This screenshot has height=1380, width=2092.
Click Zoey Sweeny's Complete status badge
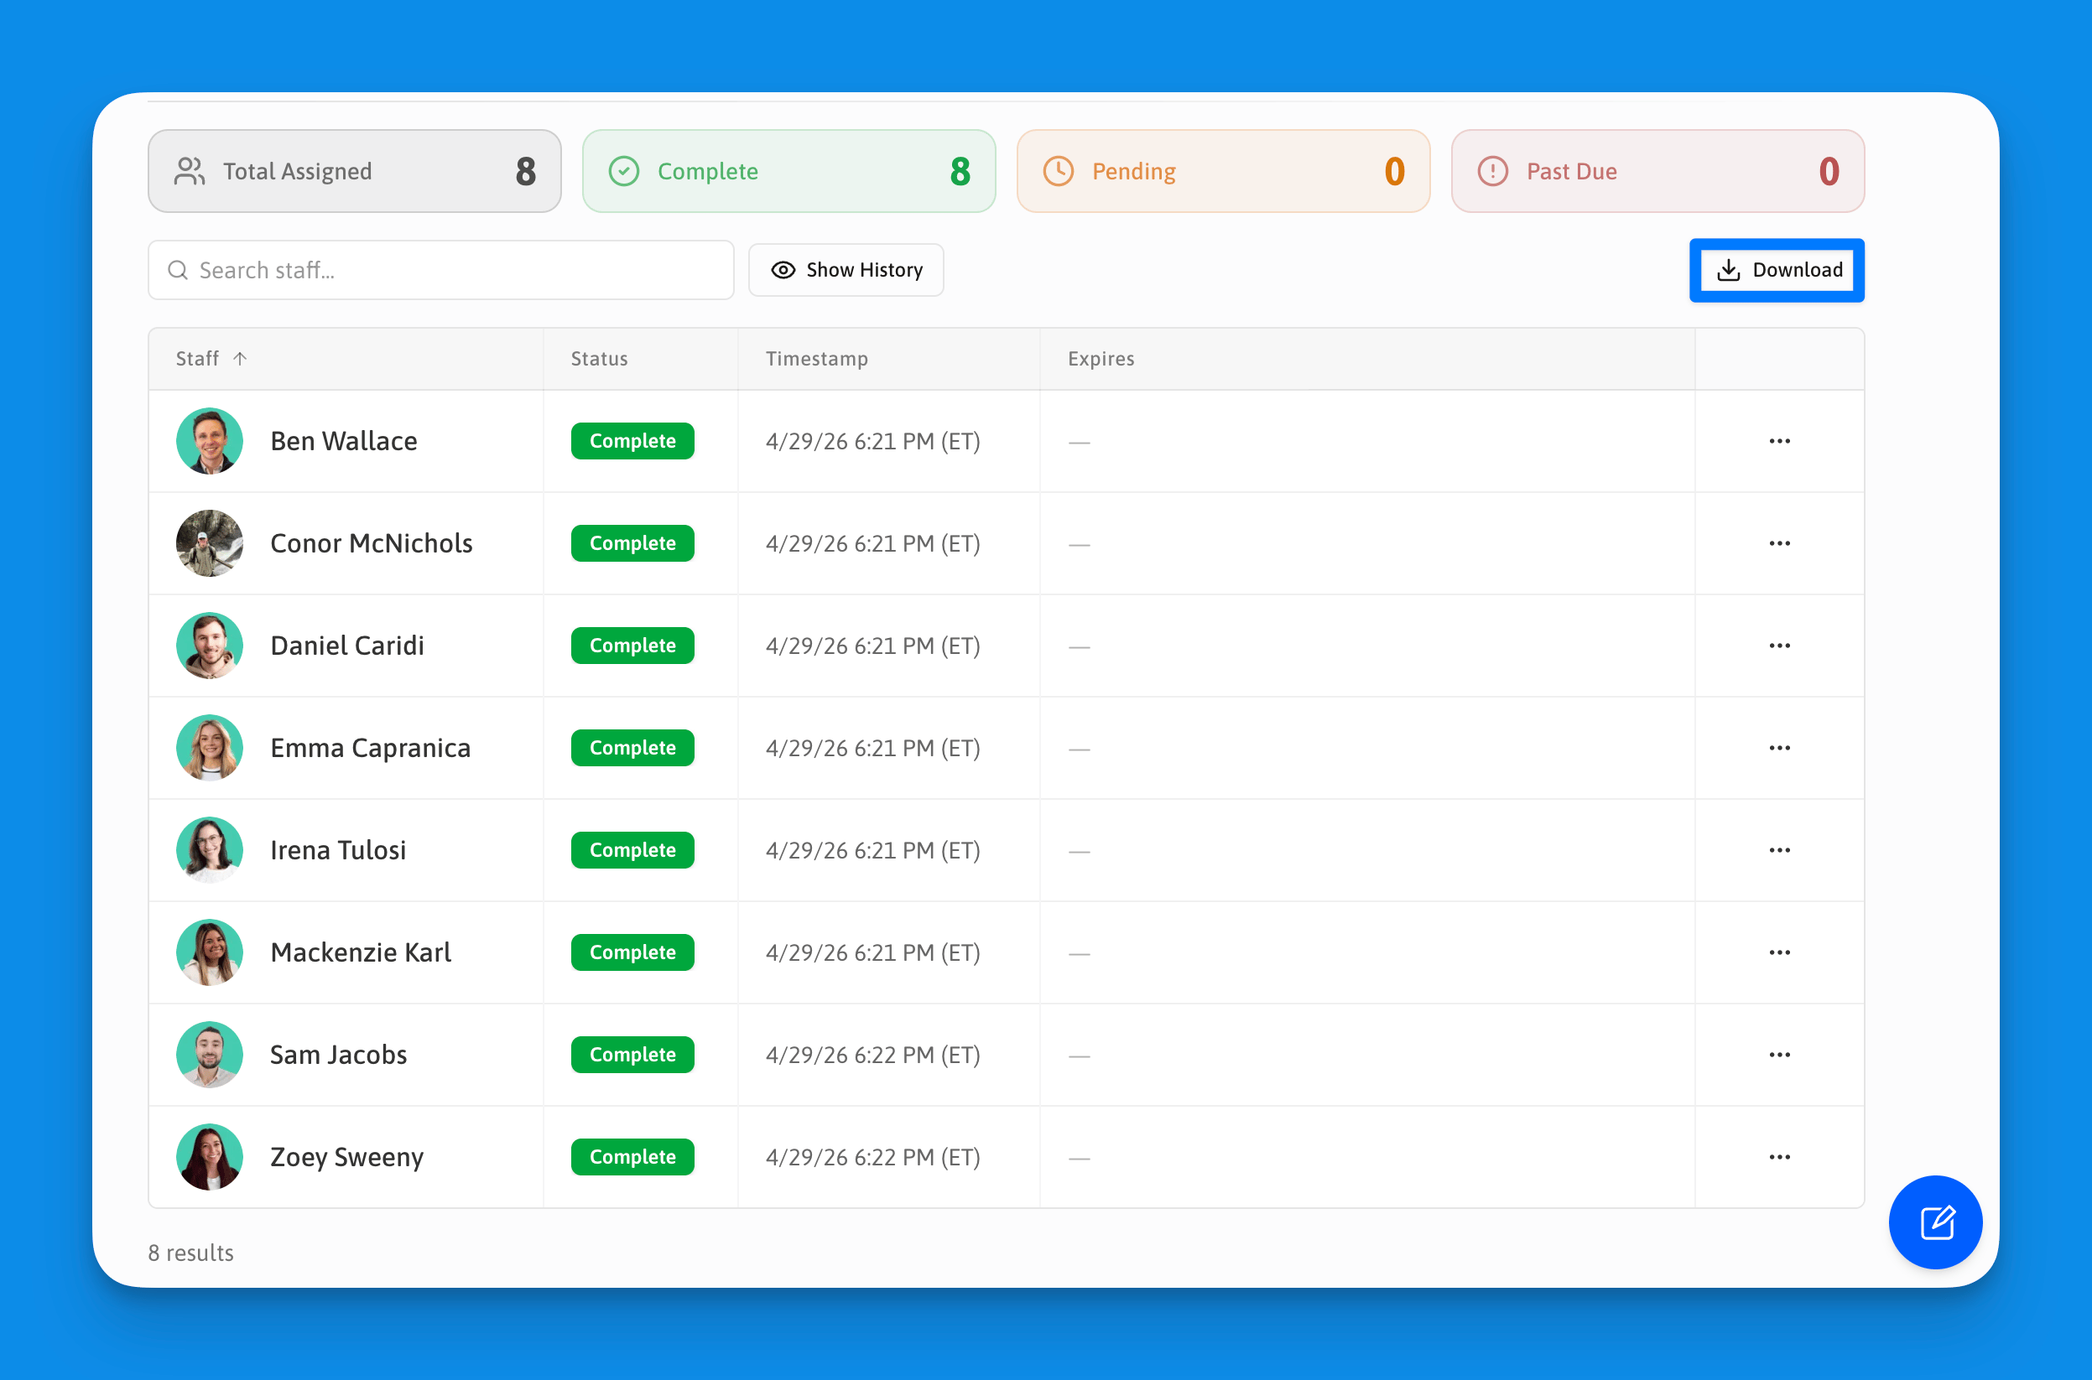coord(632,1156)
